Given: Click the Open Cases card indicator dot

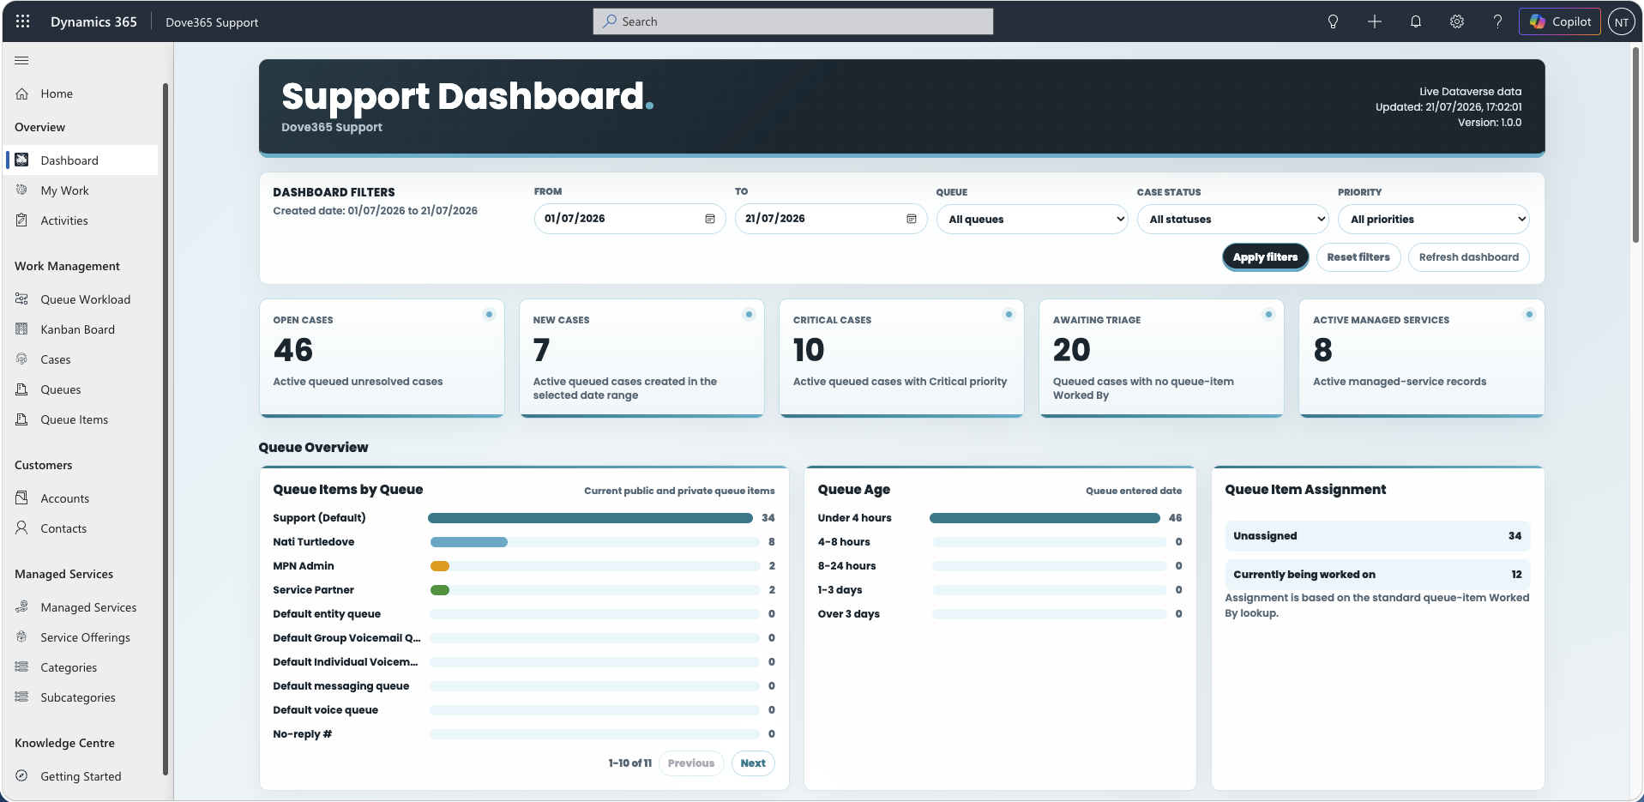Looking at the screenshot, I should tap(489, 315).
